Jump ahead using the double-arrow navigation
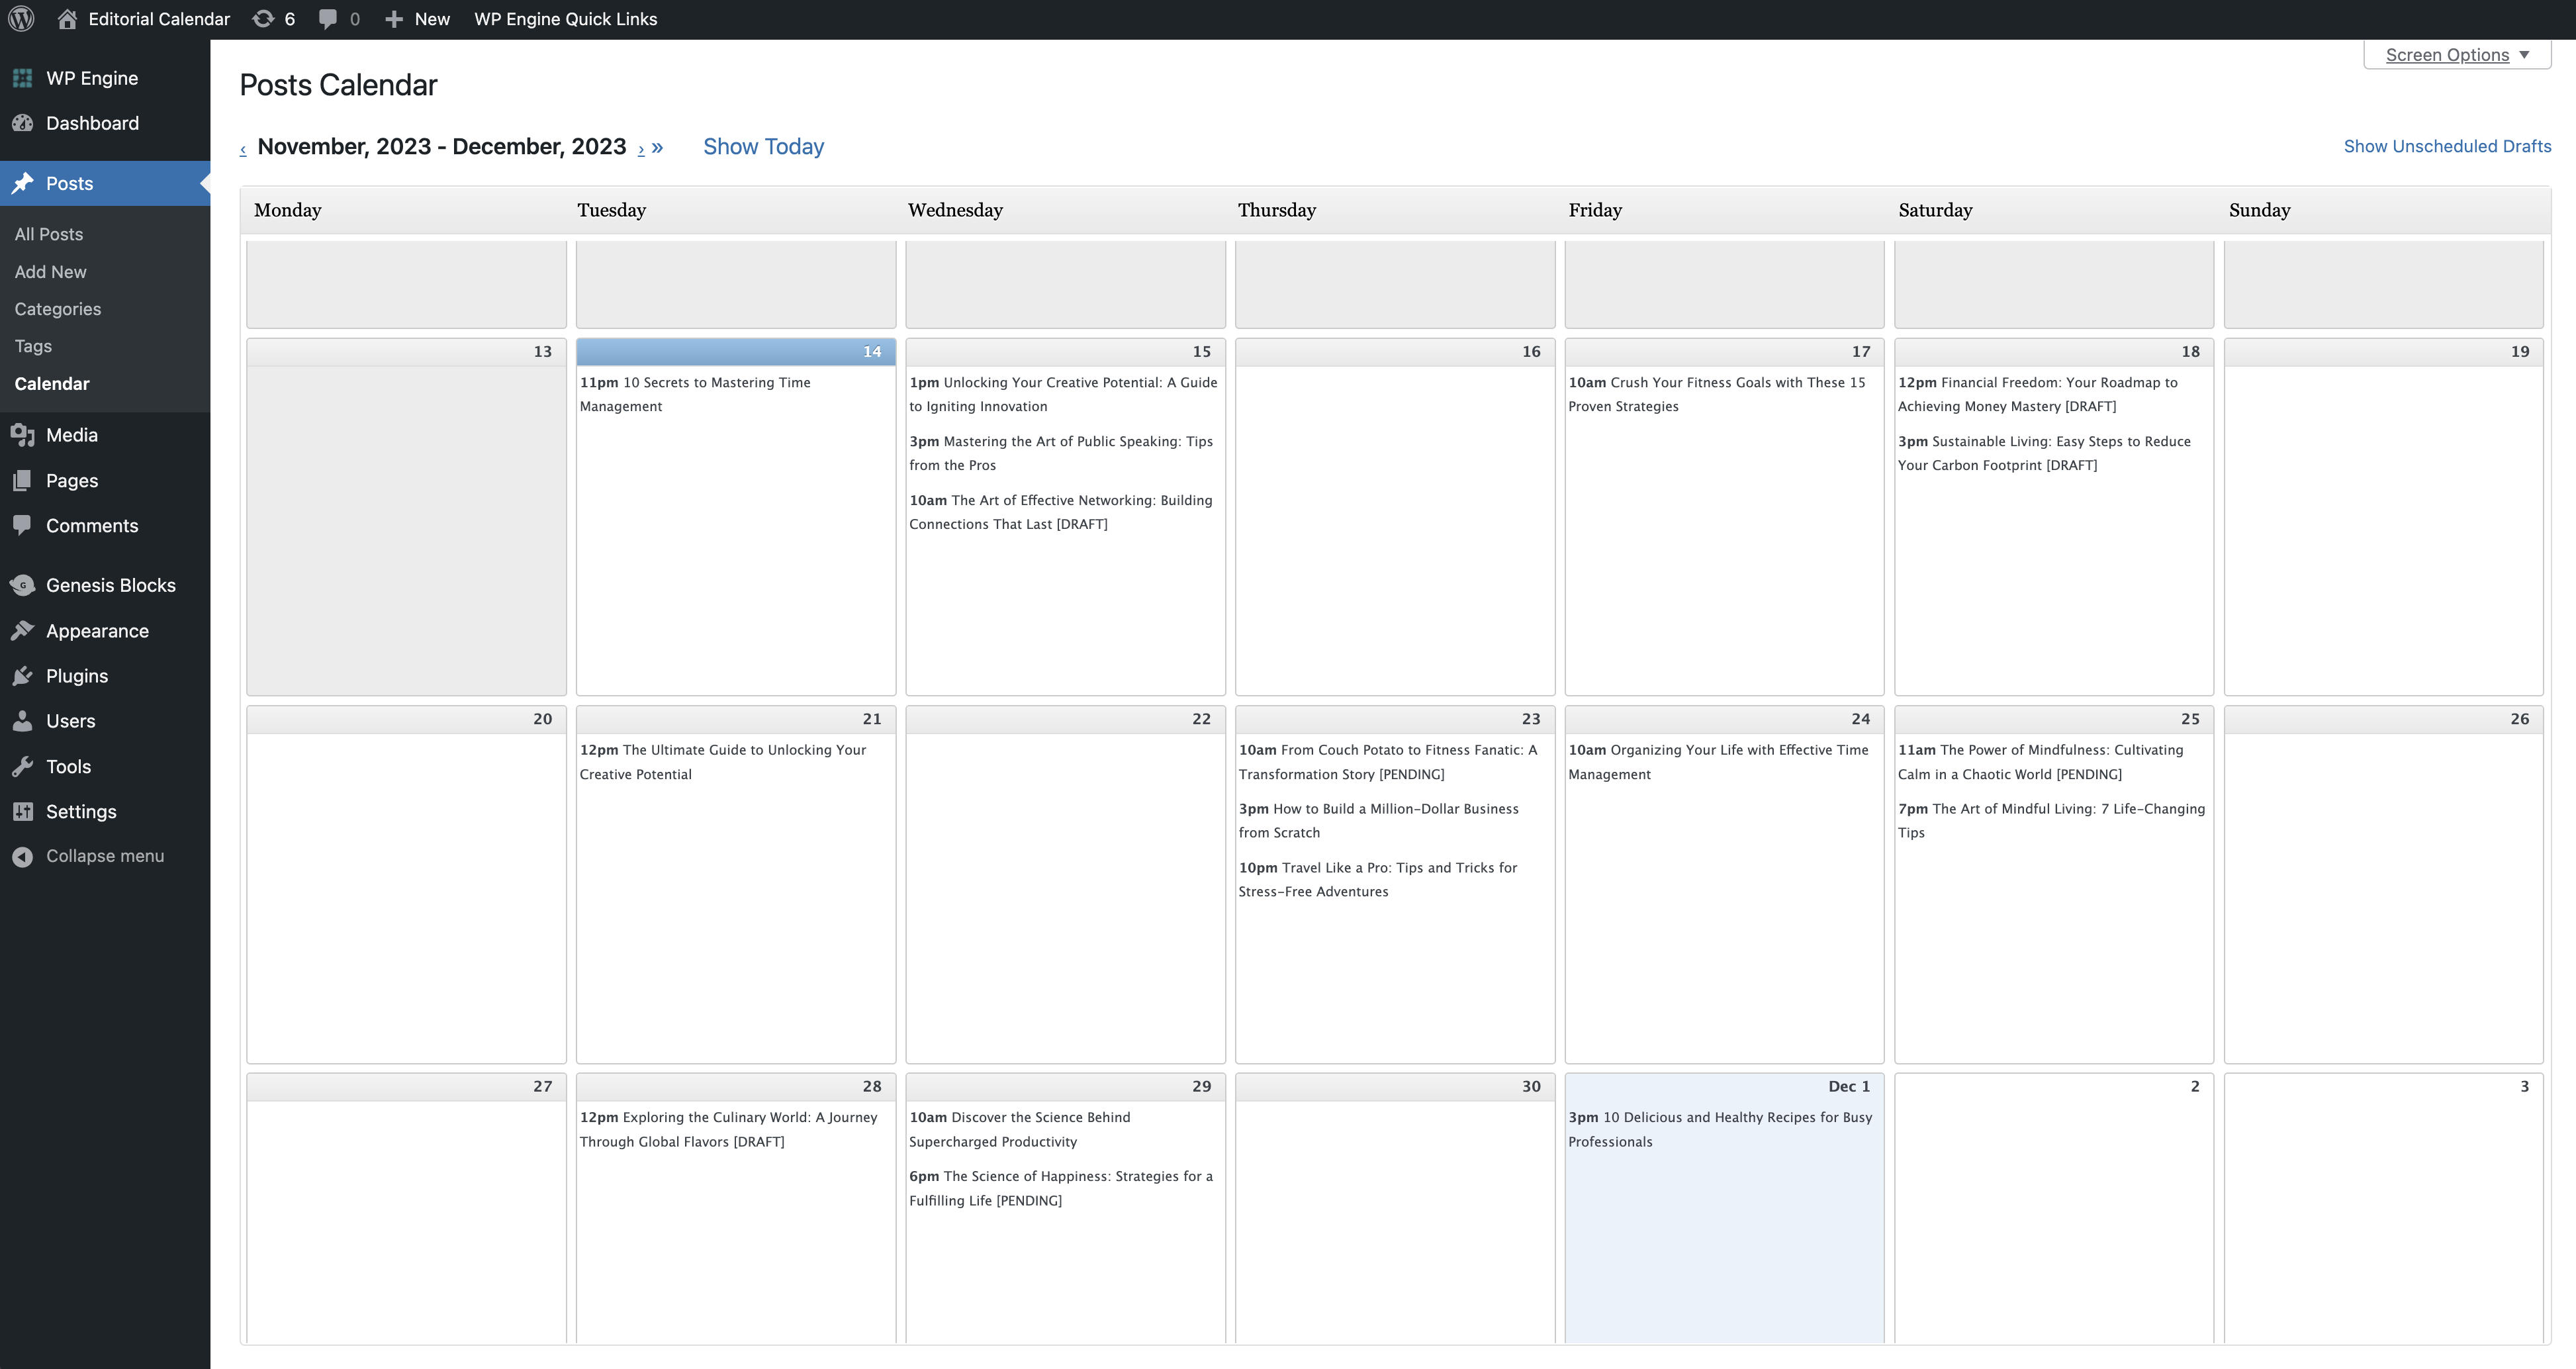2576x1369 pixels. (657, 147)
